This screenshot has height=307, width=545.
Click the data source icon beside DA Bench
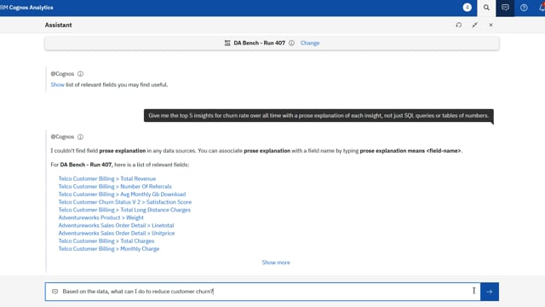tap(227, 43)
